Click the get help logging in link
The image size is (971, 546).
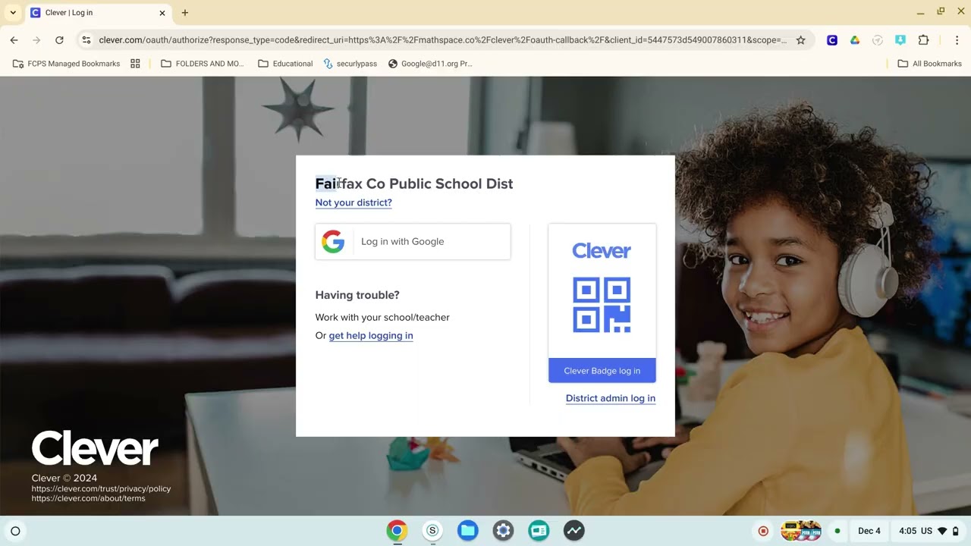(x=371, y=335)
